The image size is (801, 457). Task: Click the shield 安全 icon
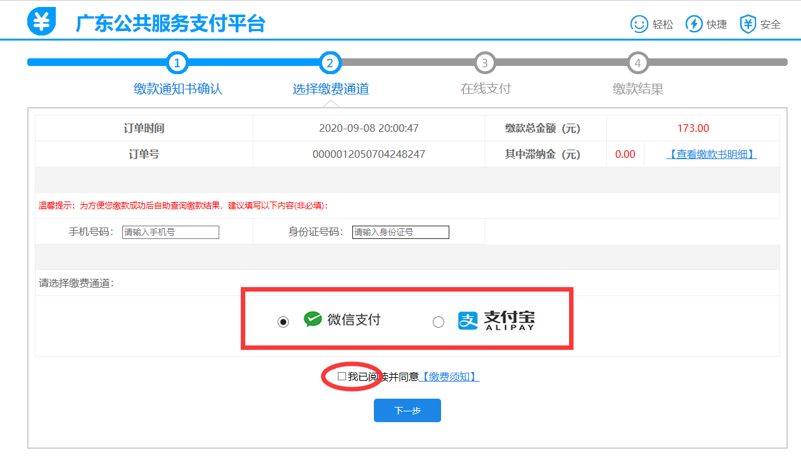click(748, 25)
